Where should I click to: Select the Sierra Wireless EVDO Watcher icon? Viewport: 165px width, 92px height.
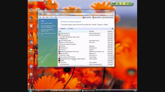(59, 57)
